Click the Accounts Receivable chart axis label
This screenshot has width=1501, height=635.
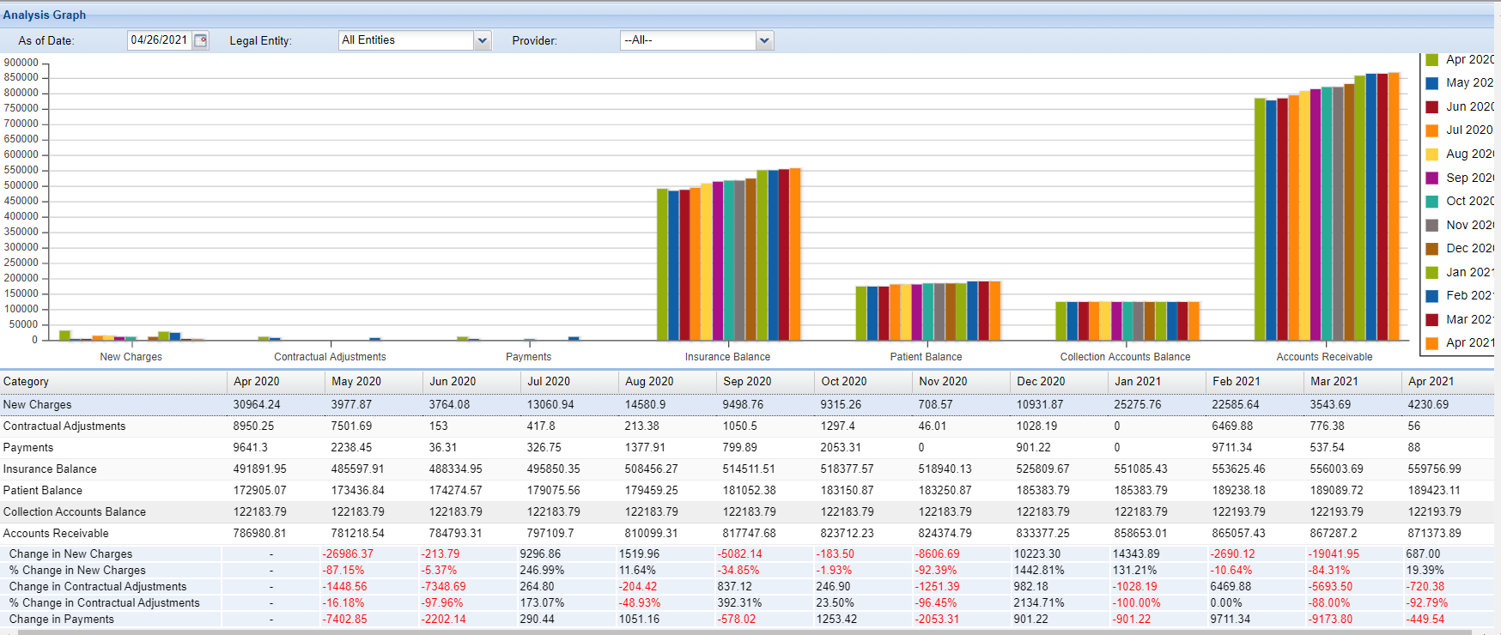pos(1323,357)
